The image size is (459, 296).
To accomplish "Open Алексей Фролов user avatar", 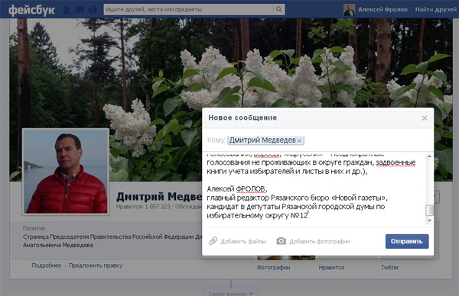I will 349,10.
